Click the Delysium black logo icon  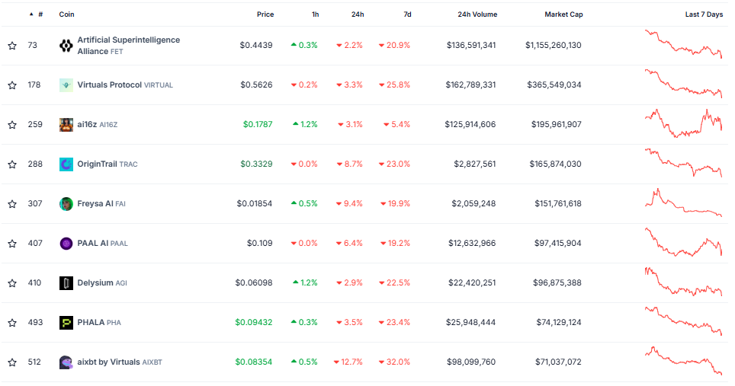66,283
